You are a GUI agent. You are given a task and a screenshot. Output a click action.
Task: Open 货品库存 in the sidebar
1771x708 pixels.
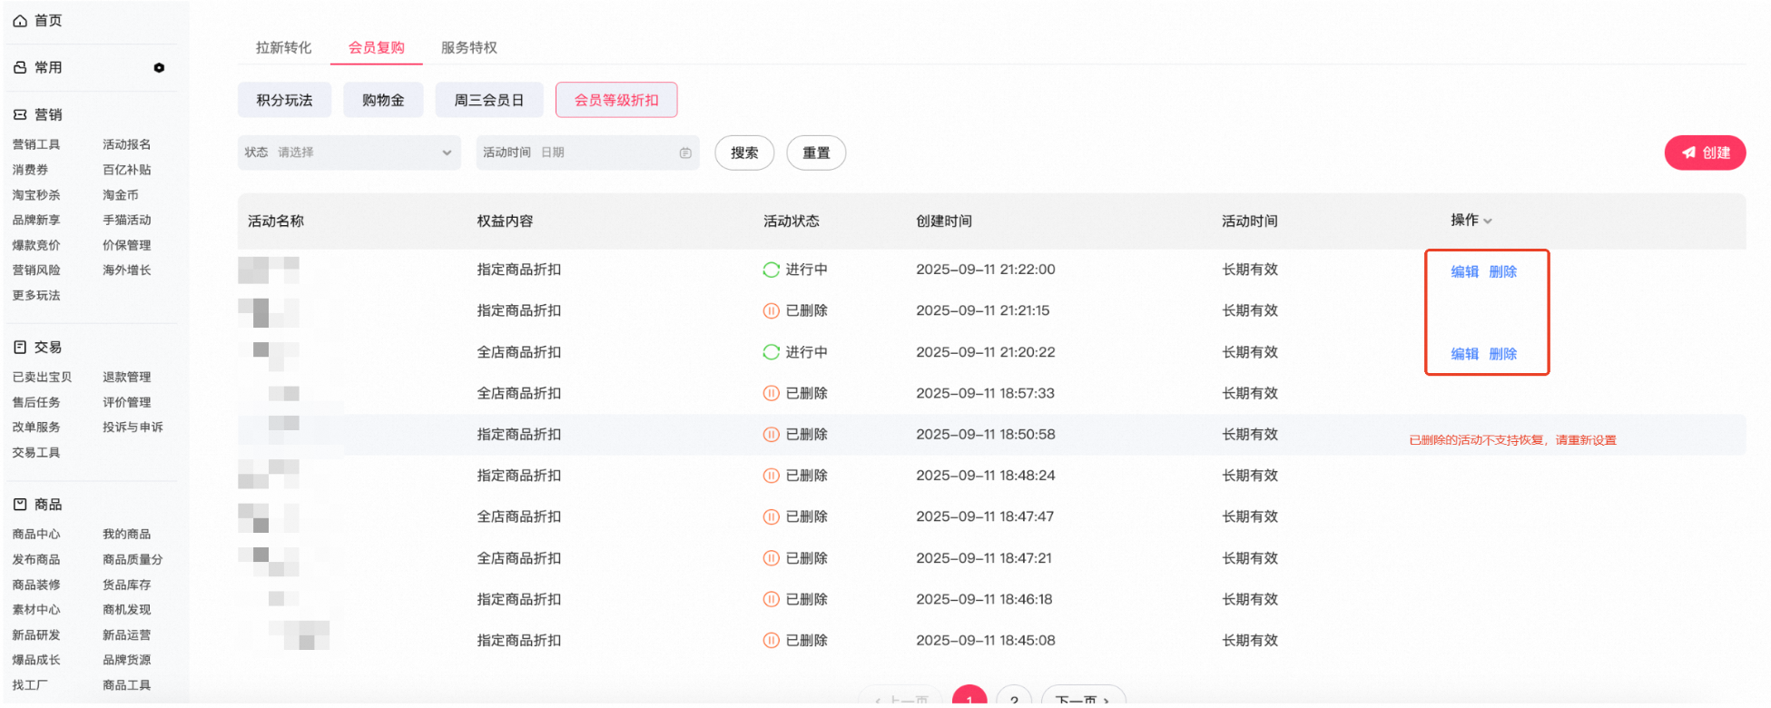(127, 585)
